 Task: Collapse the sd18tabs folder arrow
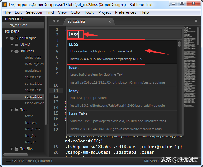click(x=11, y=51)
